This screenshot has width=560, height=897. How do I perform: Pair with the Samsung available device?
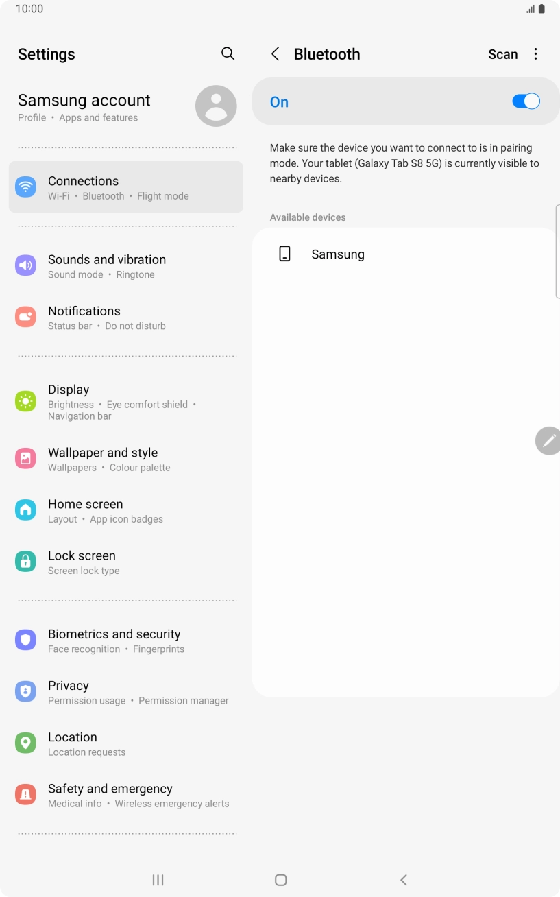pos(406,254)
